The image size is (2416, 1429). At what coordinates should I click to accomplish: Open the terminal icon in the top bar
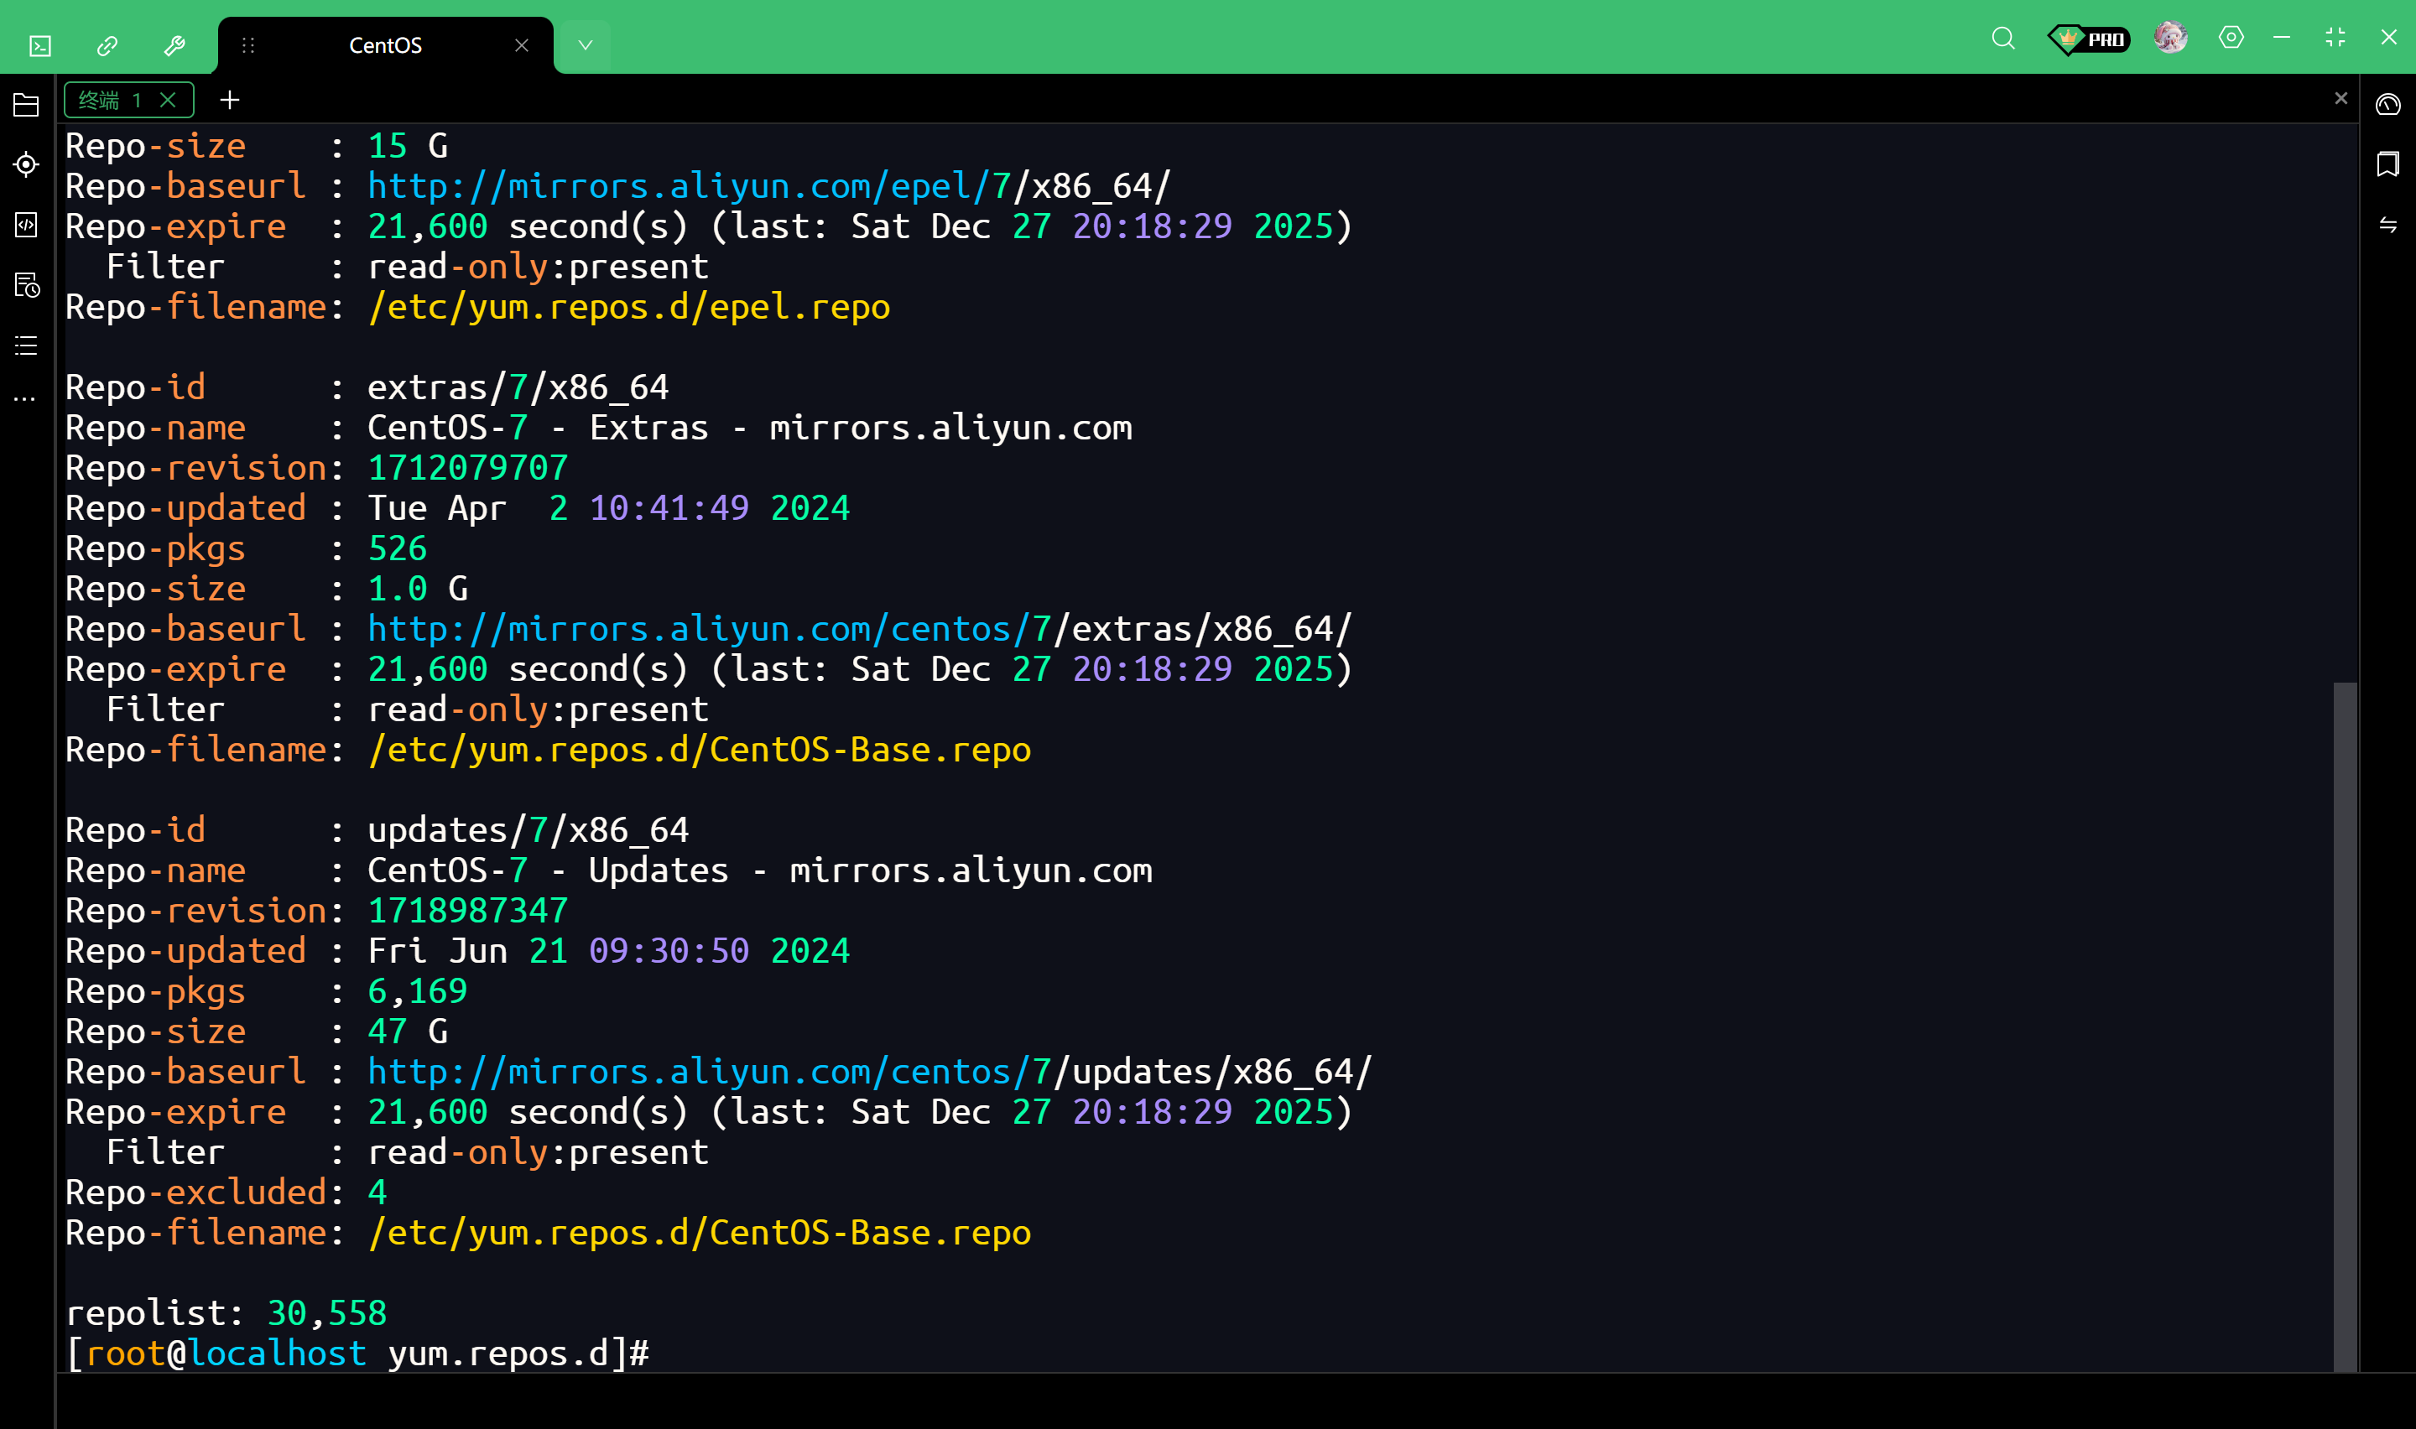[40, 45]
